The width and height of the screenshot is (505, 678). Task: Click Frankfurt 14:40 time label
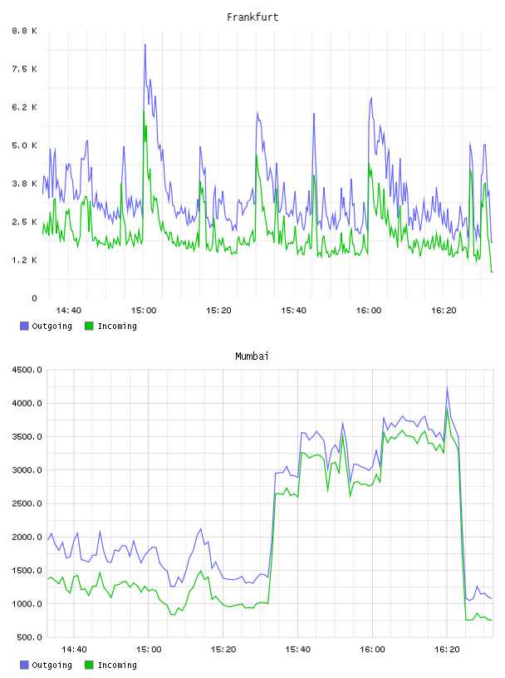(x=68, y=311)
